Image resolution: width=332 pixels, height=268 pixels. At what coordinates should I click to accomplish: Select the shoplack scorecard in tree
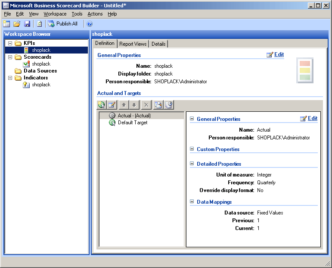click(x=41, y=64)
